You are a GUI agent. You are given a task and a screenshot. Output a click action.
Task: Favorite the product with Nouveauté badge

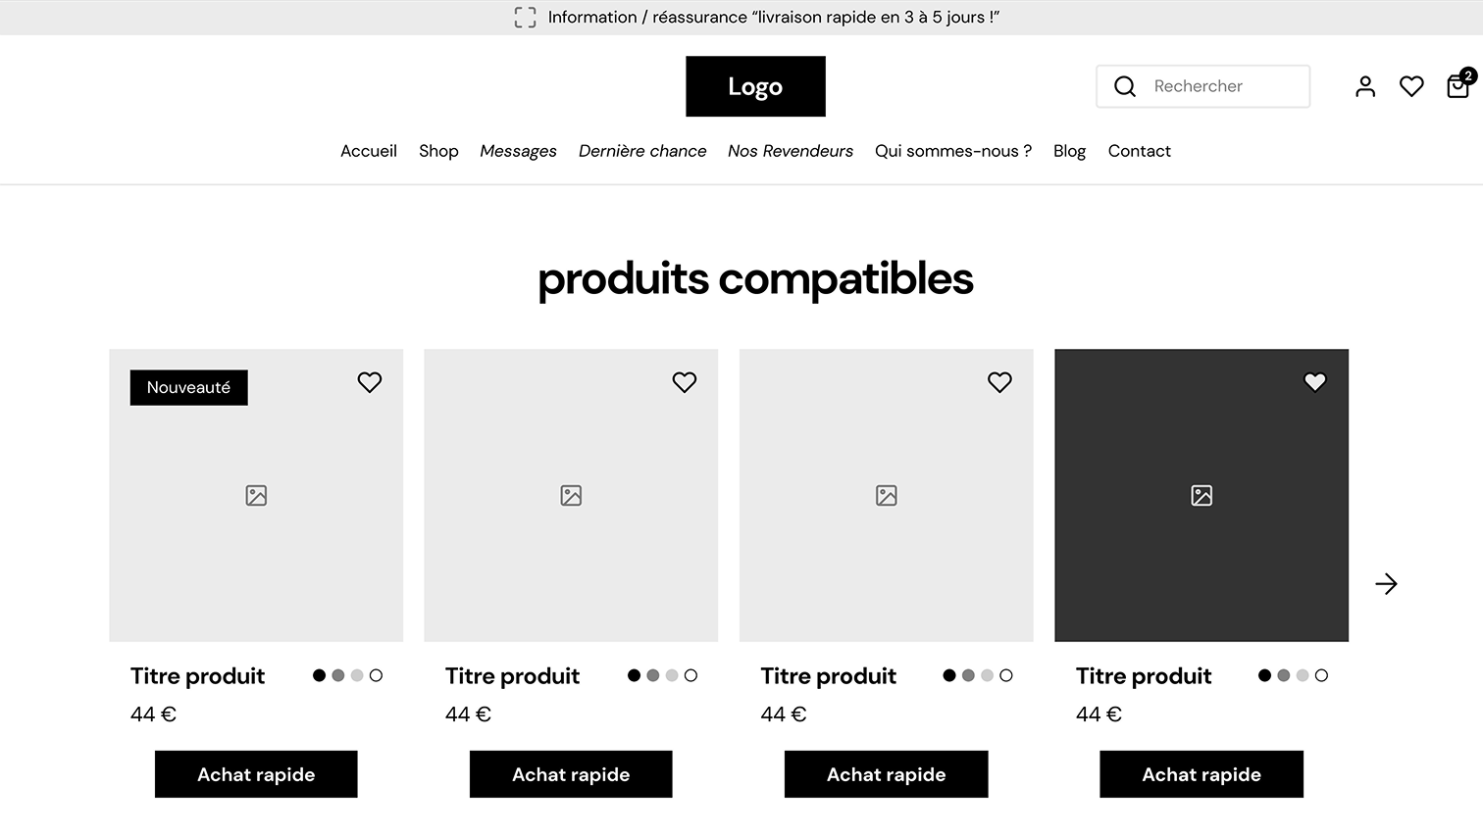[x=370, y=382]
